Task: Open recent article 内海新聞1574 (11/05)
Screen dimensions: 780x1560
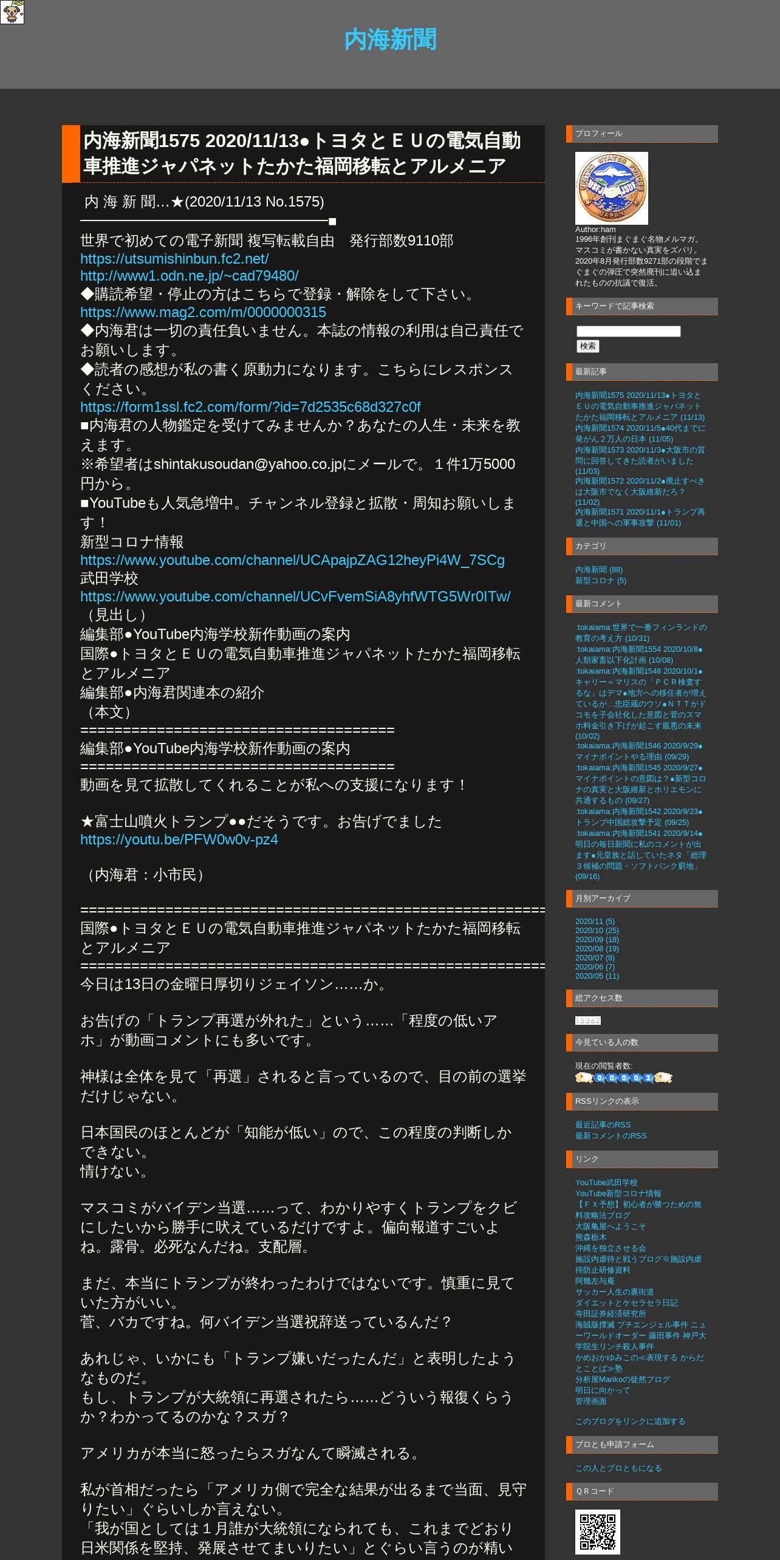Action: coord(640,433)
